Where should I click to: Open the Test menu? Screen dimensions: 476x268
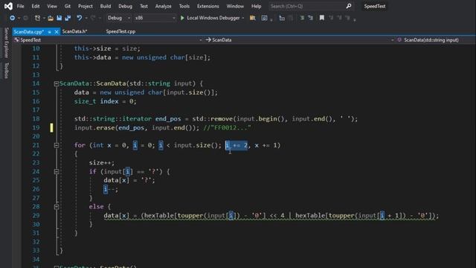click(x=144, y=6)
